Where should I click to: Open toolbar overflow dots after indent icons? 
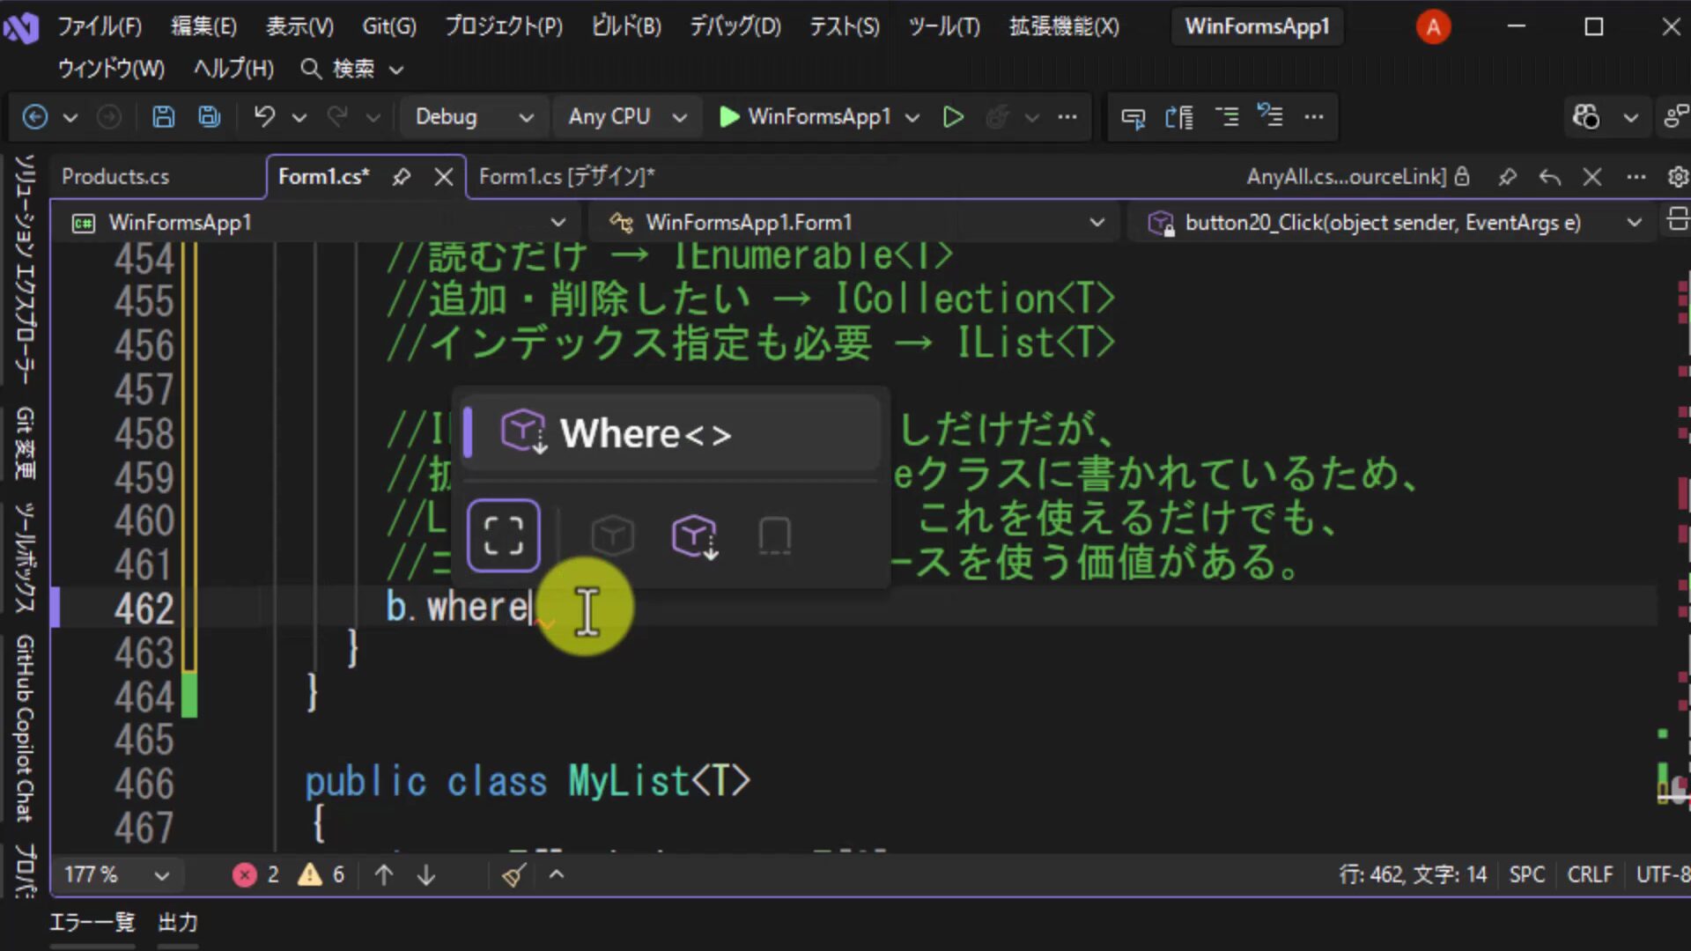click(x=1314, y=117)
